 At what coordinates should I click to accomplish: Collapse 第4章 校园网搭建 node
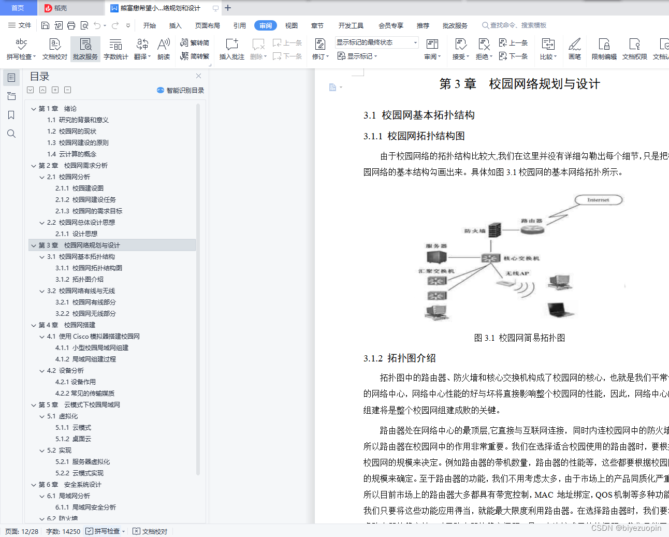pos(34,325)
